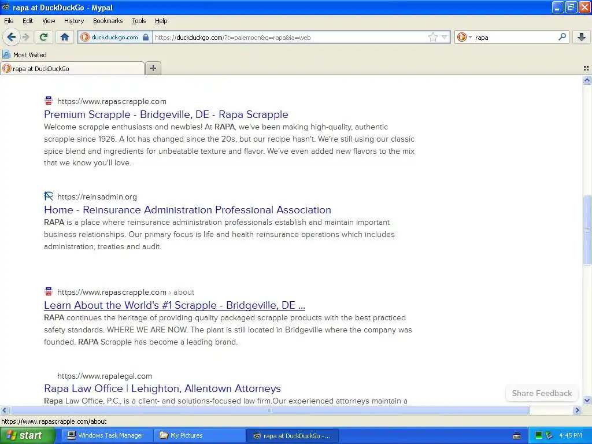This screenshot has width=592, height=444.
Task: Click the vertical scrollbar down arrow
Action: [587, 401]
